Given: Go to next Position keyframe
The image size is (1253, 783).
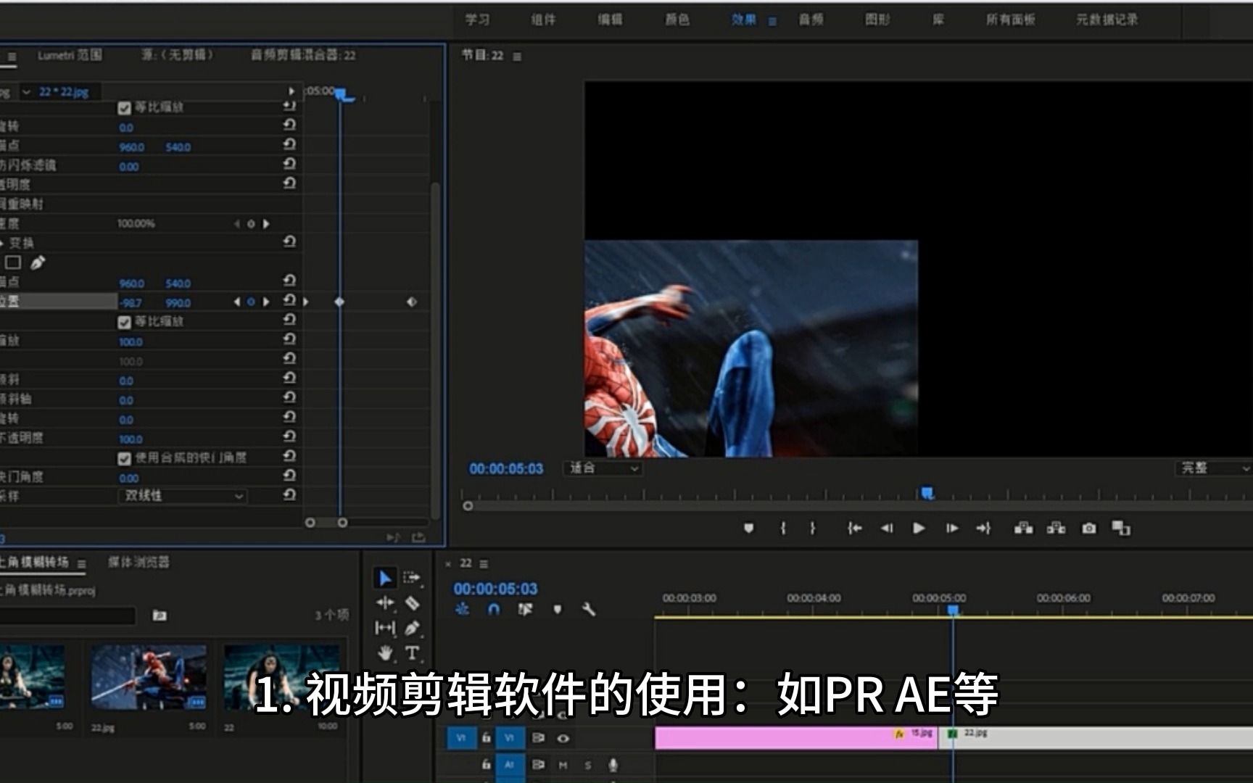Looking at the screenshot, I should click(x=266, y=302).
